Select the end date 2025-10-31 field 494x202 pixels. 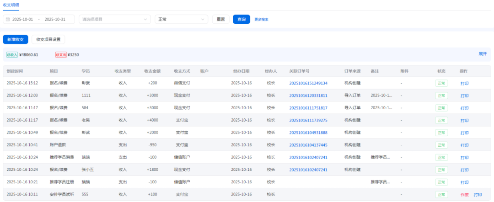[55, 19]
